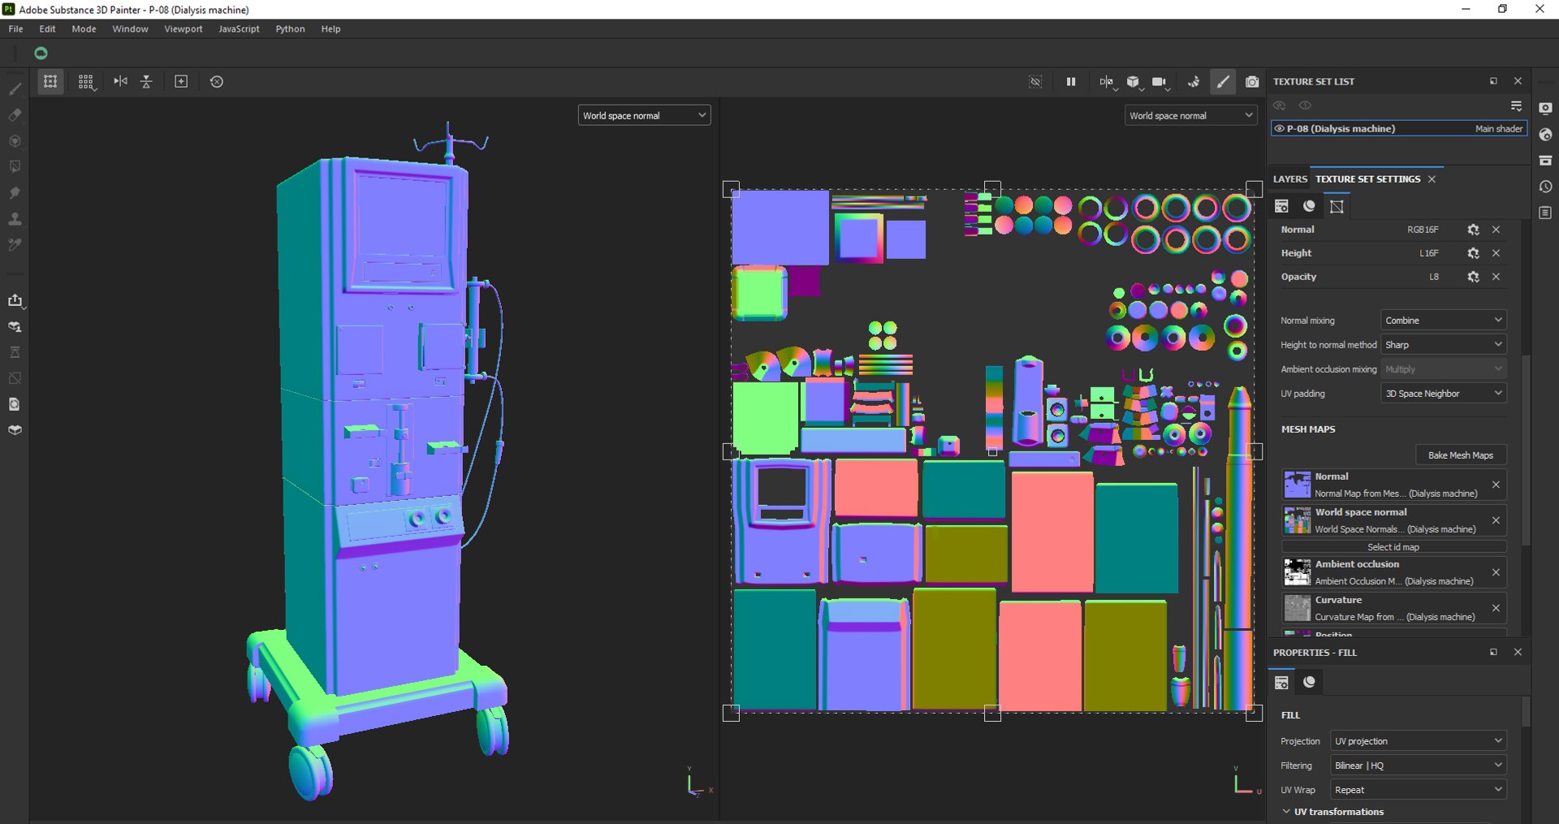The width and height of the screenshot is (1559, 824).
Task: Select the material sphere tab in Properties
Action: coord(1309,682)
